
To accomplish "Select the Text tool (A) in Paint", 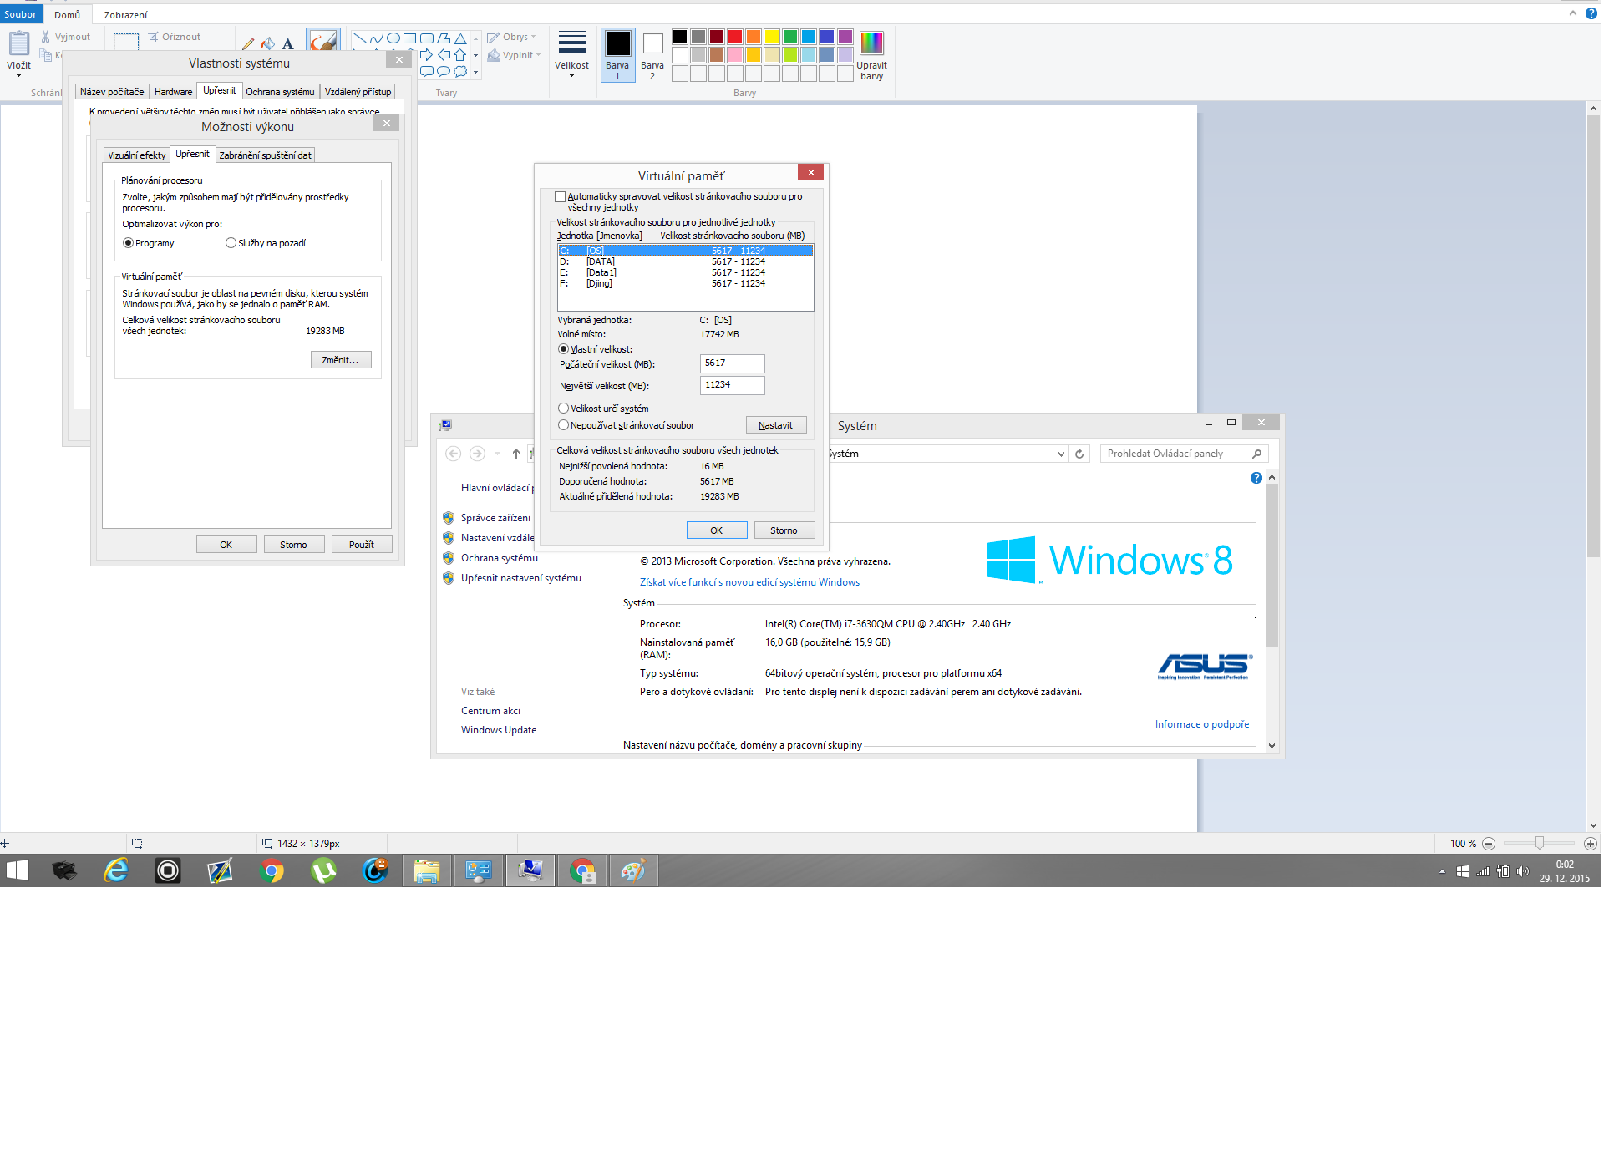I will click(x=287, y=43).
